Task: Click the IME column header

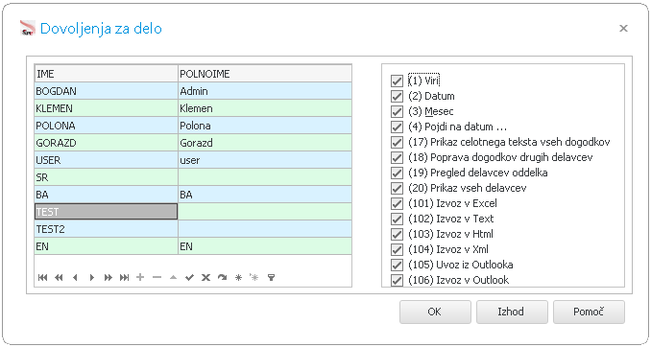Action: 107,74
